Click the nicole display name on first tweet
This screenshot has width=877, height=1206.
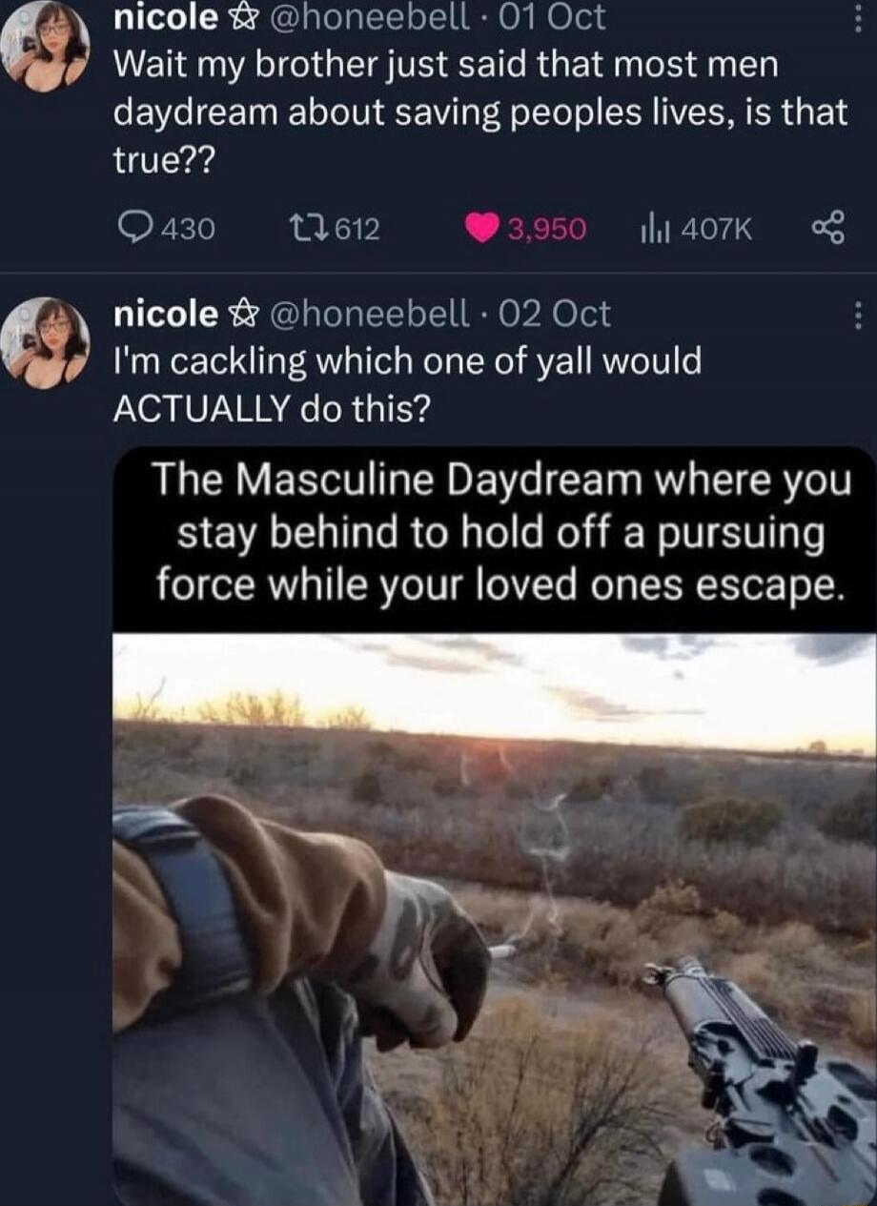click(165, 16)
